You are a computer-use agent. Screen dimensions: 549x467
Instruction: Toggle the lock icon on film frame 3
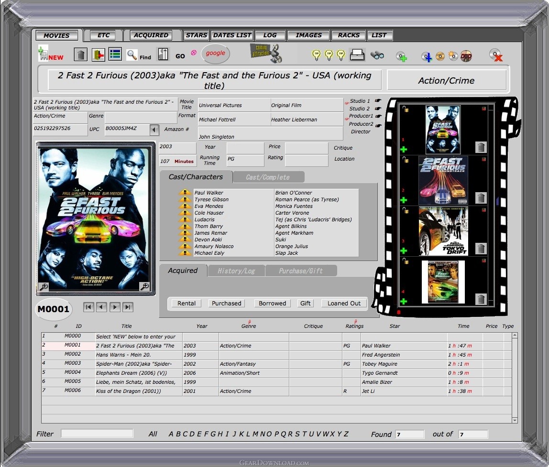tap(405, 210)
